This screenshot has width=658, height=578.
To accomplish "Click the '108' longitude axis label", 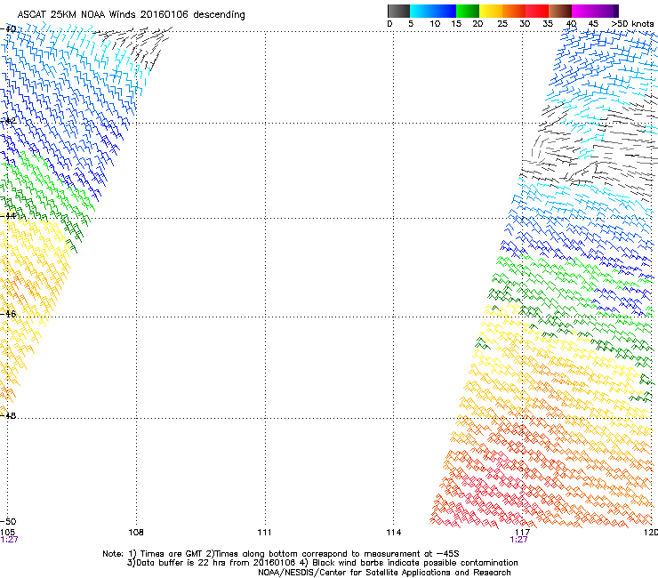I will 135,533.
